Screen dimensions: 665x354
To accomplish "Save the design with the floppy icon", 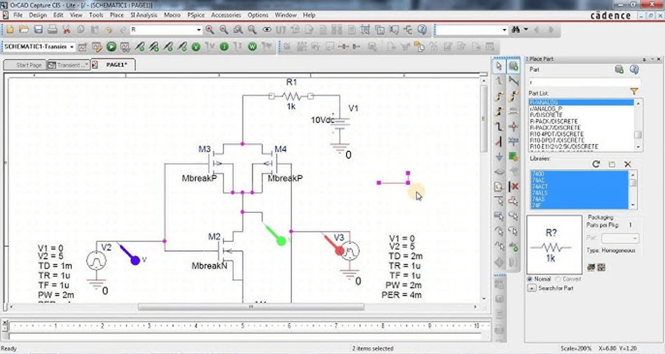I will (x=38, y=29).
